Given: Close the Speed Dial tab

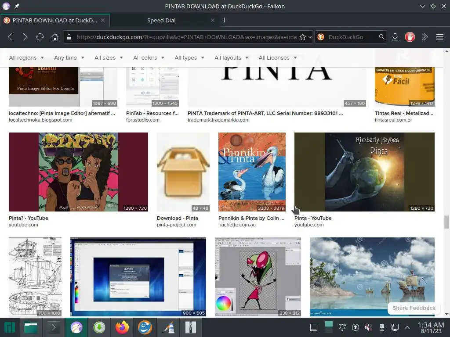Looking at the screenshot, I should (x=212, y=20).
